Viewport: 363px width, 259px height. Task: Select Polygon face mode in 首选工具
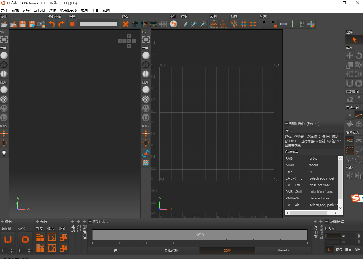[x=350, y=124]
